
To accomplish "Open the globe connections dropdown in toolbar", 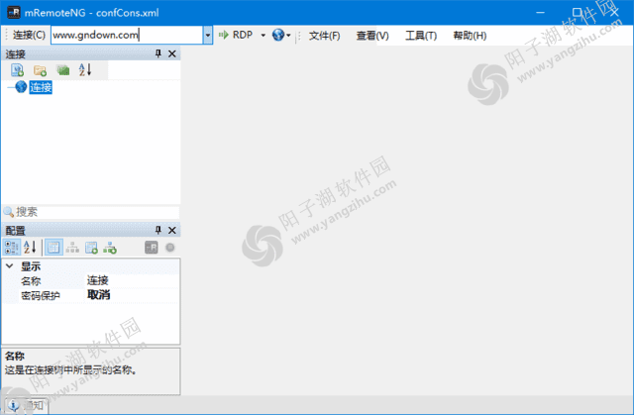I will (x=281, y=35).
